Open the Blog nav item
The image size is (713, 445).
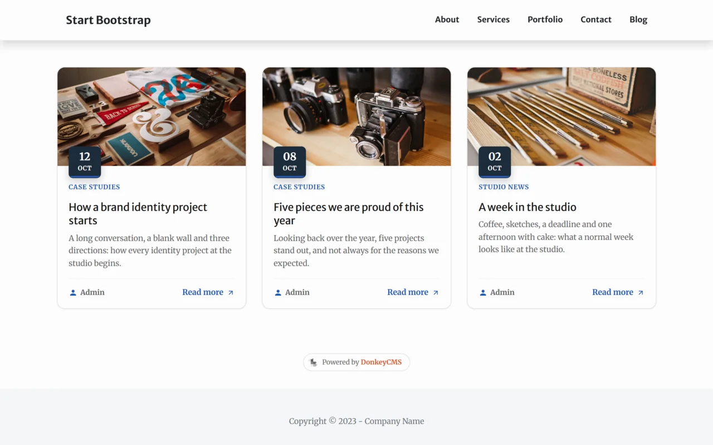(x=638, y=19)
